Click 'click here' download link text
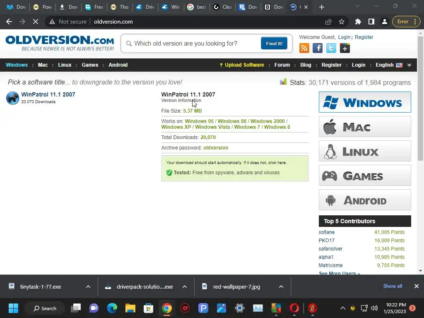Viewport: 424px width, 318px height. [x=277, y=162]
